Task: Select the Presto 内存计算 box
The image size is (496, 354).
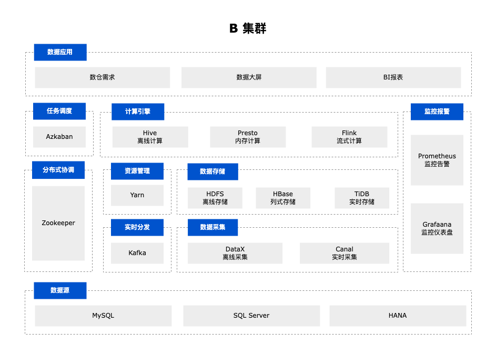Action: coord(248,137)
